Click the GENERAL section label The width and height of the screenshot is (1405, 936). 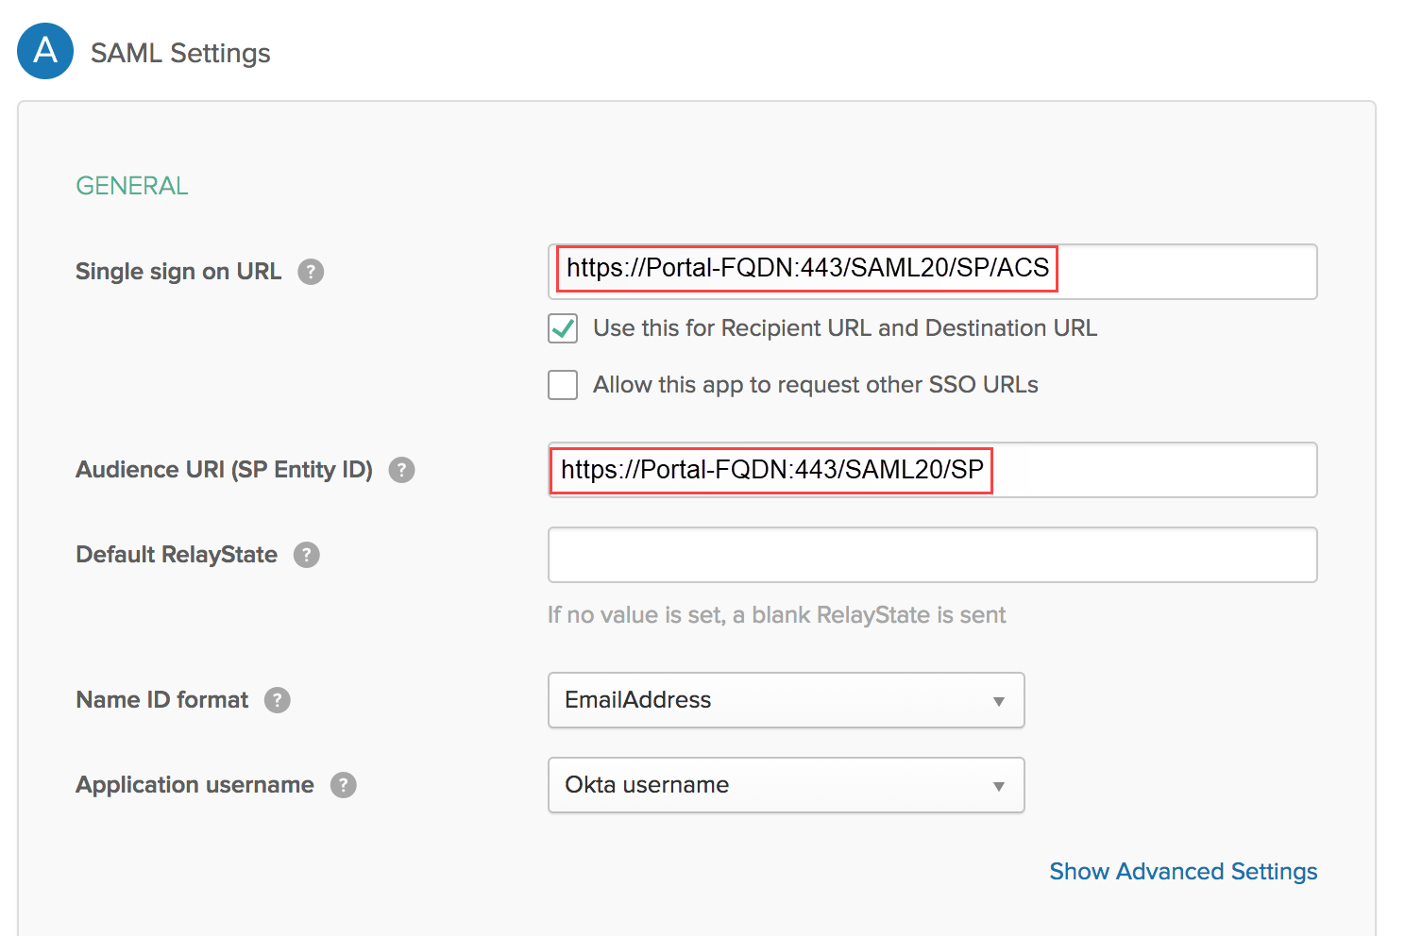click(x=132, y=186)
